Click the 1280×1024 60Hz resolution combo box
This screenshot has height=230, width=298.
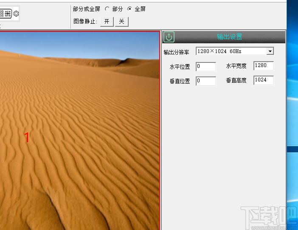235,51
